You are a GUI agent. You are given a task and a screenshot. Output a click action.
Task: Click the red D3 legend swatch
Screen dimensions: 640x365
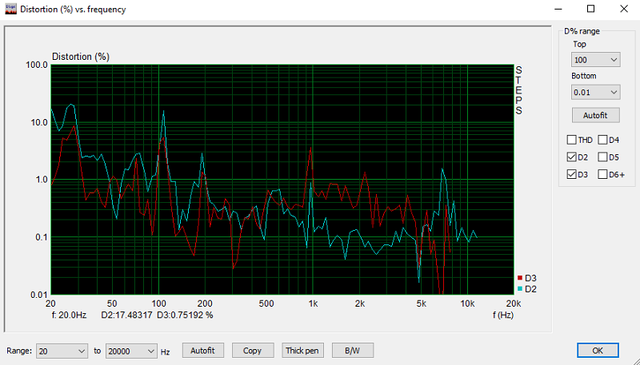pos(519,278)
